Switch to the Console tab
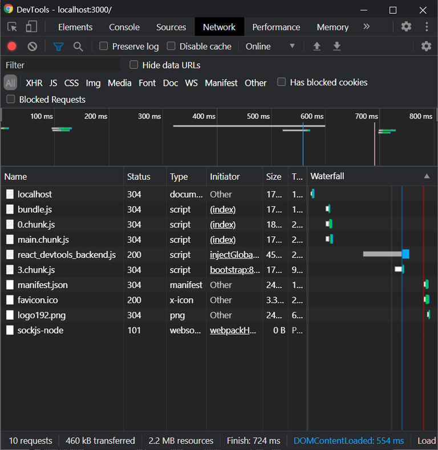438x450 pixels. 124,27
